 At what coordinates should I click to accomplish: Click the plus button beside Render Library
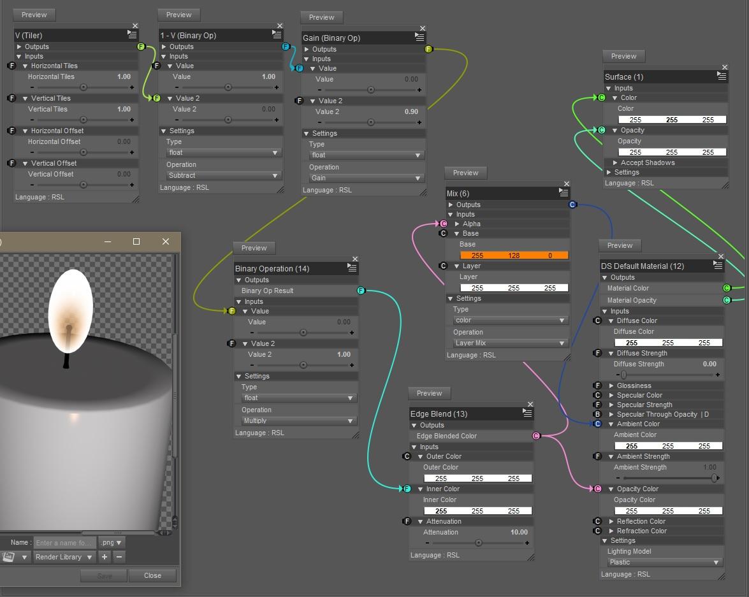tap(104, 557)
